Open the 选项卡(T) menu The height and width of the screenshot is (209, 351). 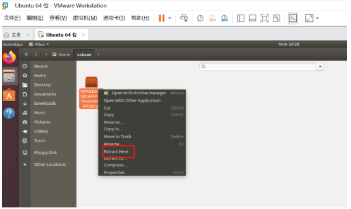(x=114, y=18)
